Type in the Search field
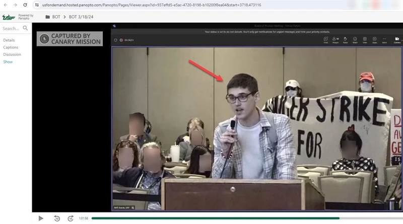Viewport: 403px width, 224px height. [11, 29]
